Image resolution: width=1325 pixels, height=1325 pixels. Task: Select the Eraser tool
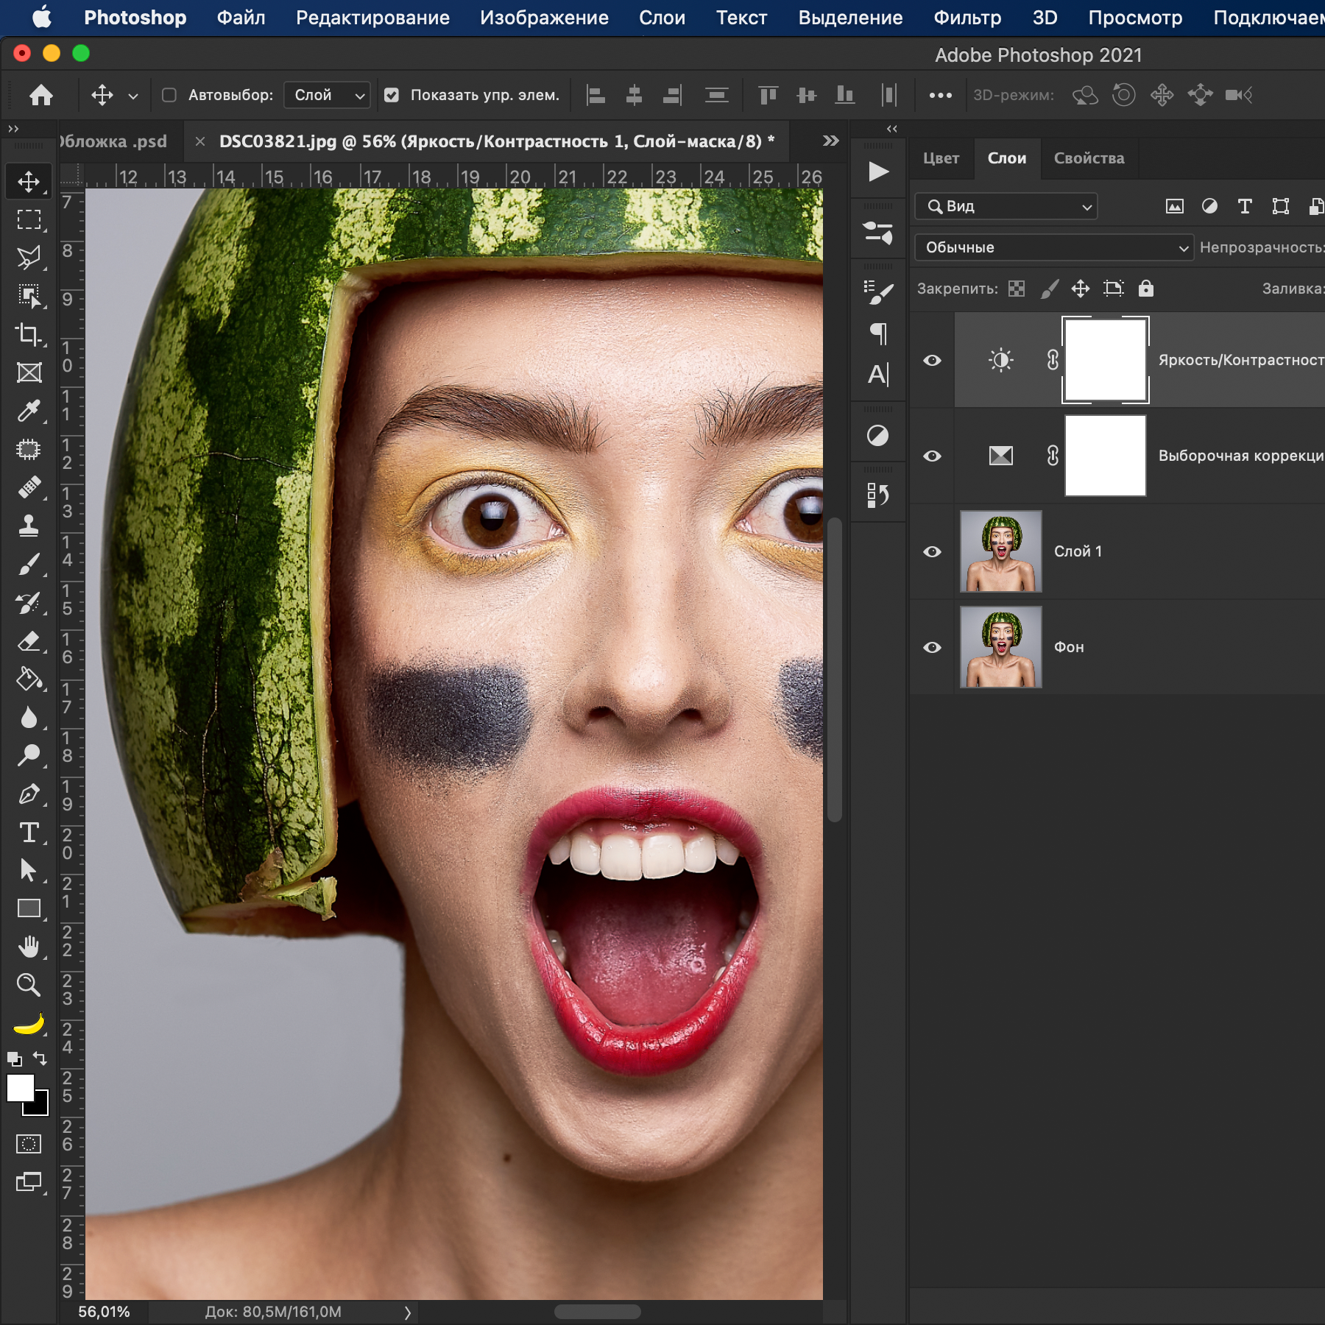tap(29, 641)
